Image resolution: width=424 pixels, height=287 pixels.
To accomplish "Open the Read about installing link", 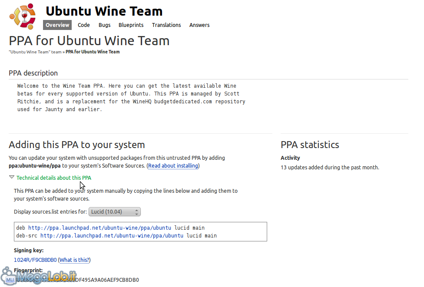I will (x=174, y=166).
